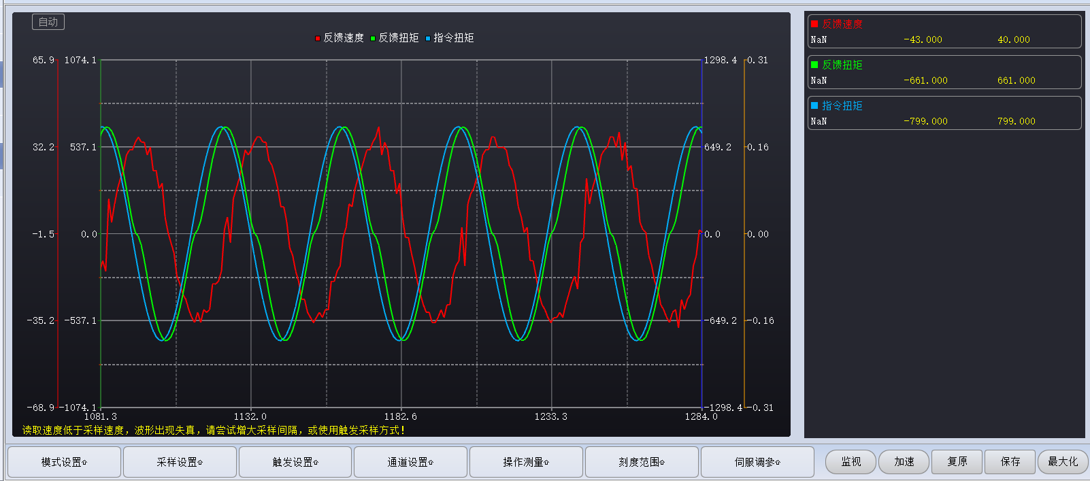Toggle 反馈速度 trace in the chart legend
The height and width of the screenshot is (481, 1090).
tap(339, 38)
